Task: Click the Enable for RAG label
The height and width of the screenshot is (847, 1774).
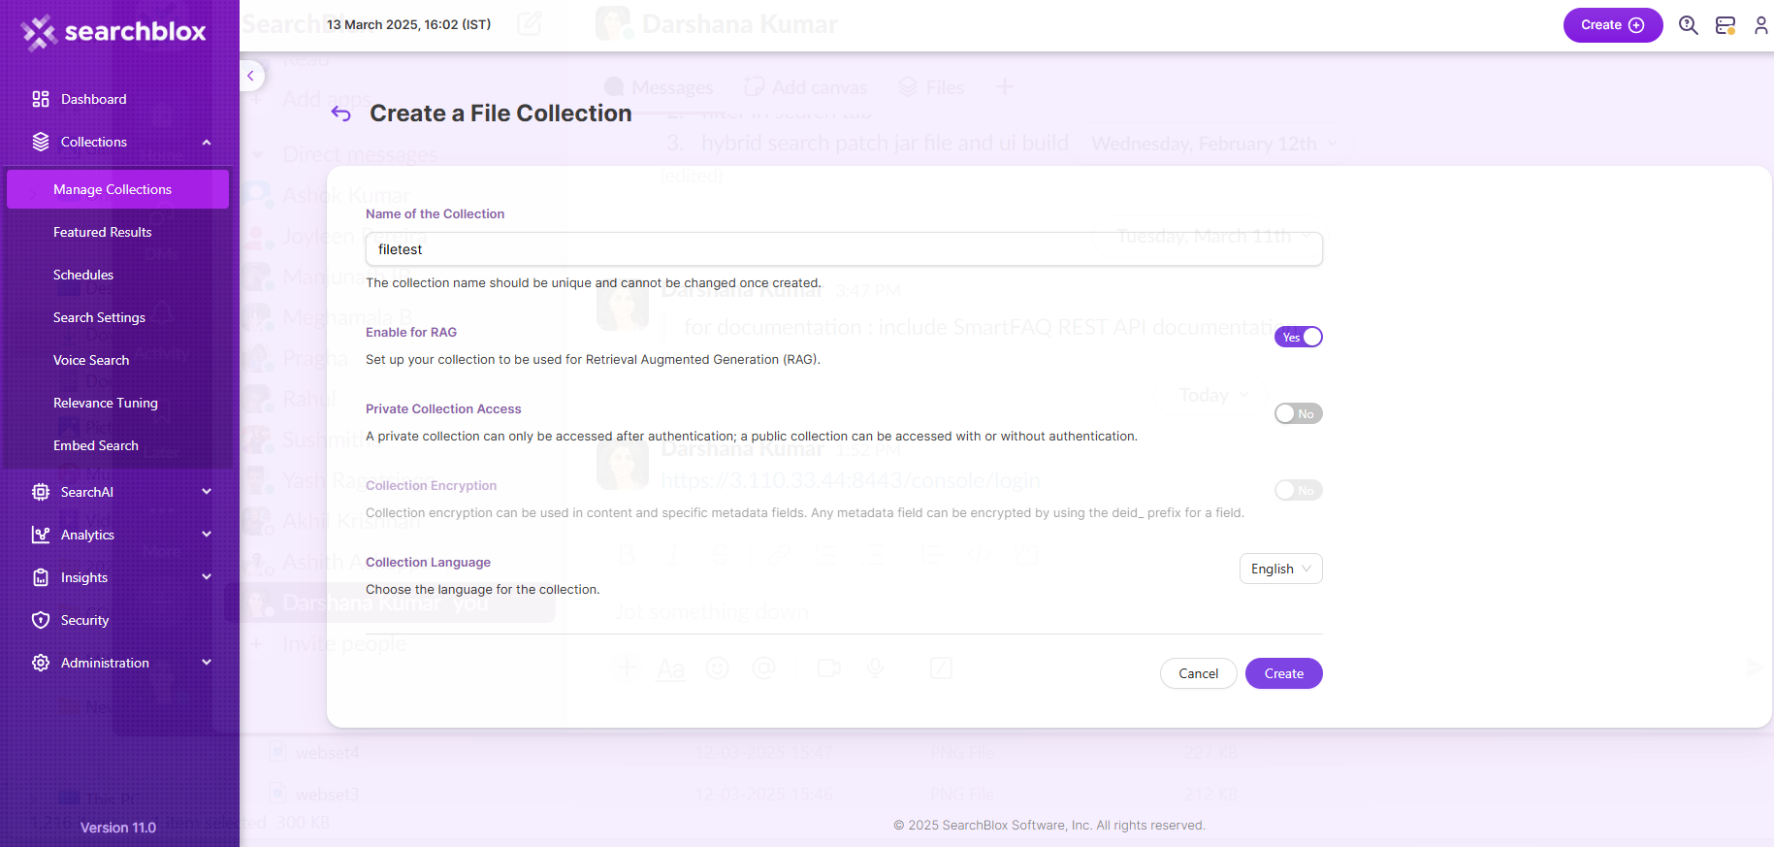Action: [x=411, y=332]
